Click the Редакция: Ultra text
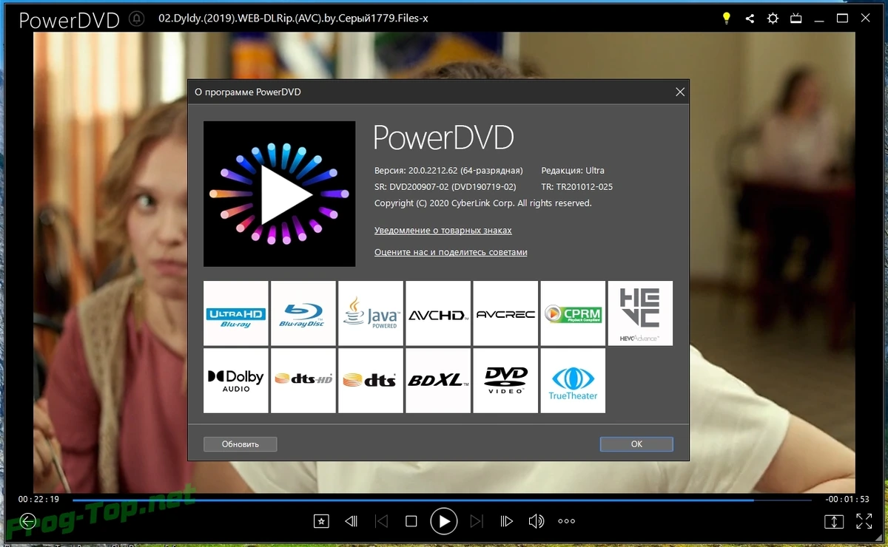 (x=573, y=171)
